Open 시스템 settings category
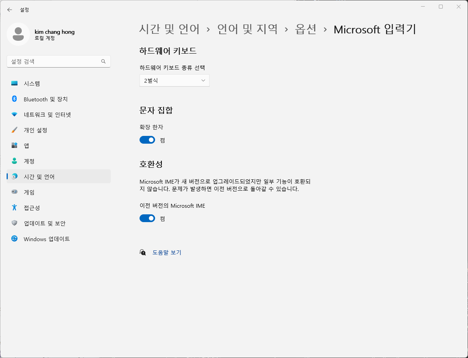This screenshot has height=358, width=468. 59,83
